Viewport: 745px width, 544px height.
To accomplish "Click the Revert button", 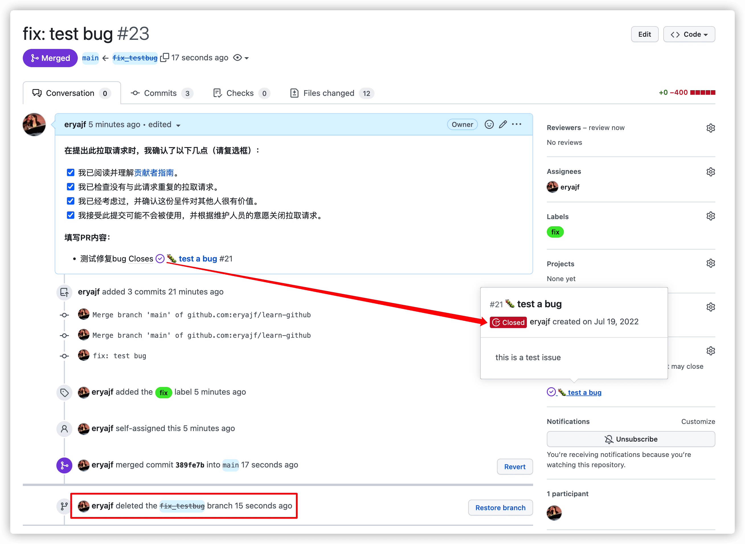I will click(x=515, y=467).
